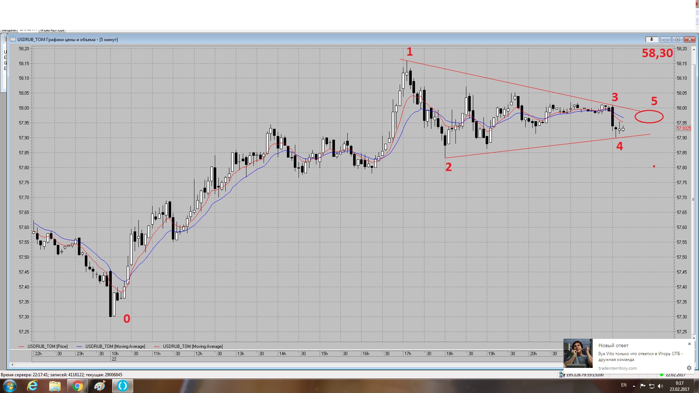Click the horizontal scrollbar left arrow

coord(12,365)
